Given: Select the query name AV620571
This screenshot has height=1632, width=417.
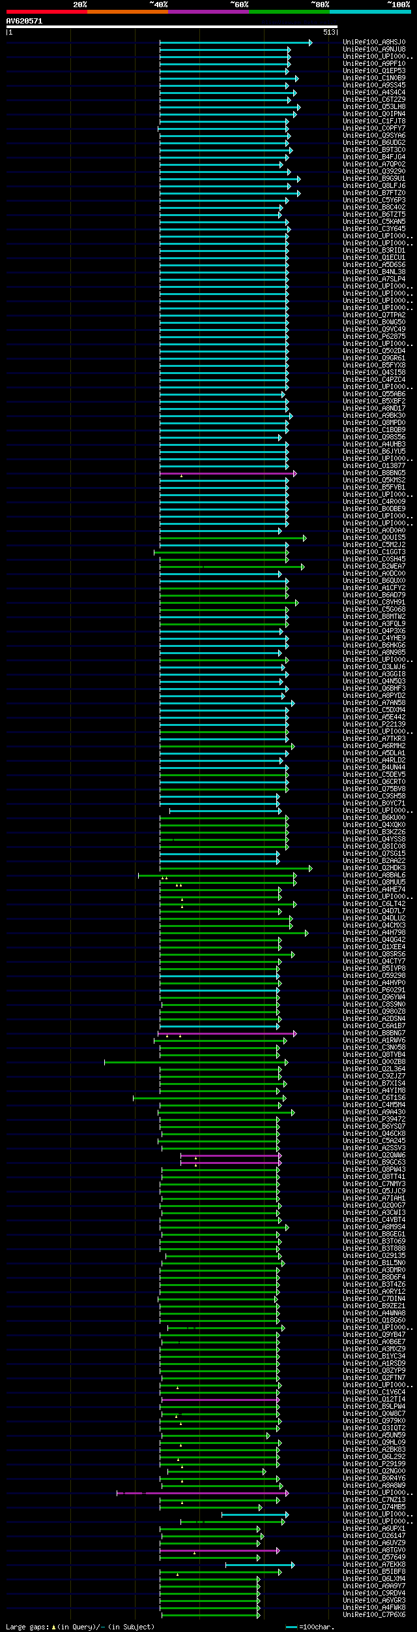Looking at the screenshot, I should (25, 21).
